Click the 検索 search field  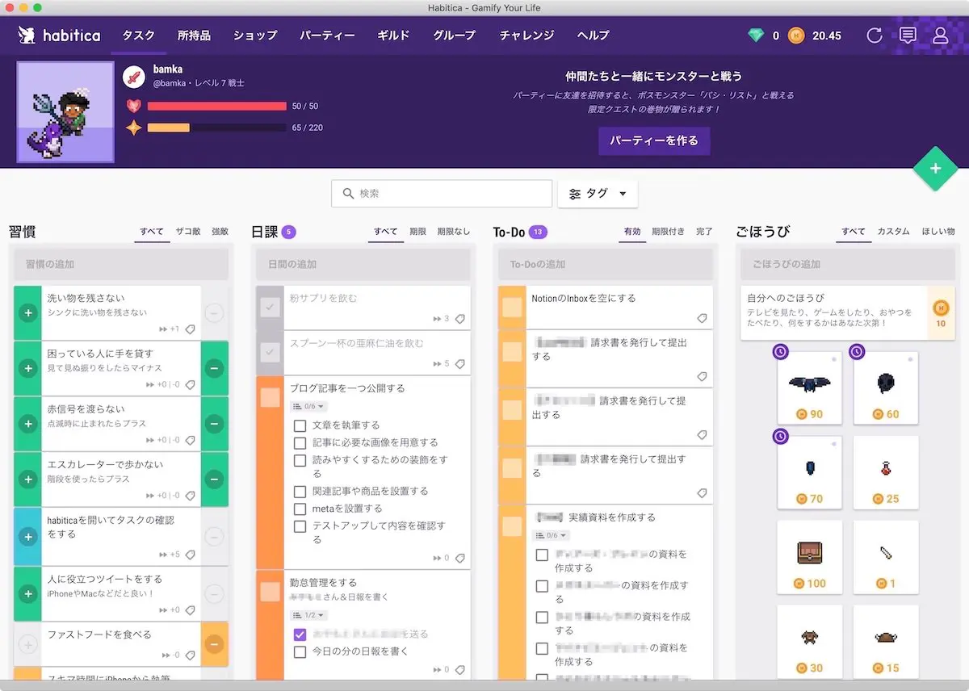click(442, 194)
